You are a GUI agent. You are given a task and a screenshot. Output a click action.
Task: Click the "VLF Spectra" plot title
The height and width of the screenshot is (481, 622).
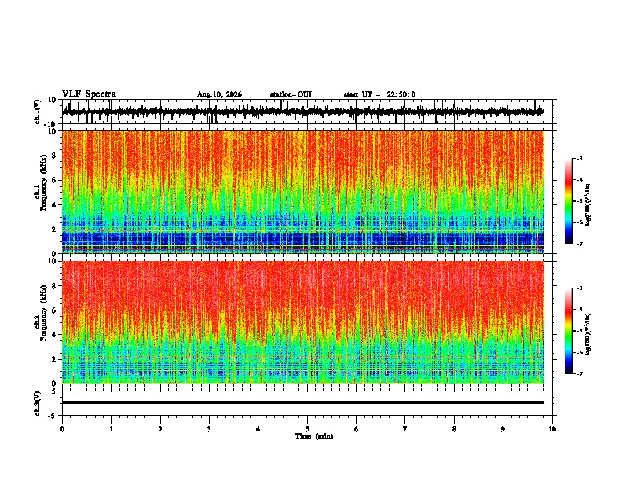[x=89, y=94]
